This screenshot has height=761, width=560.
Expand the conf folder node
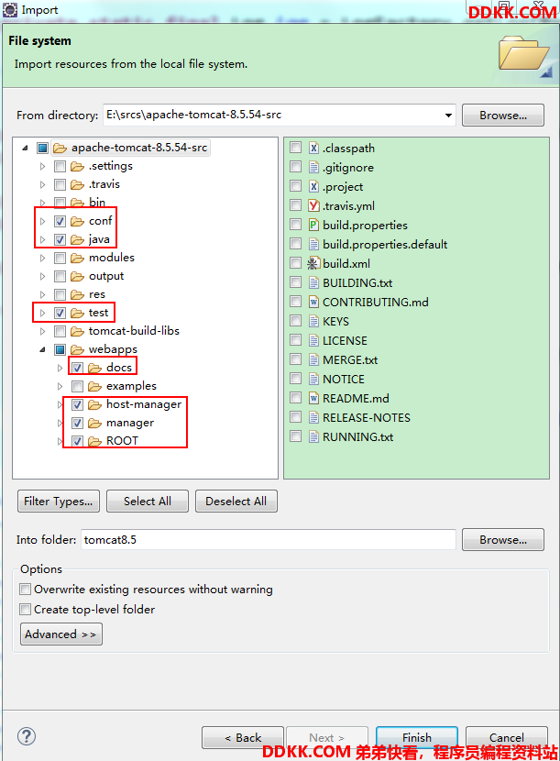click(x=43, y=221)
